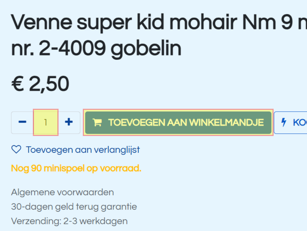Click the 30-dagen geld terug garantie text
The image size is (307, 231).
tap(74, 207)
